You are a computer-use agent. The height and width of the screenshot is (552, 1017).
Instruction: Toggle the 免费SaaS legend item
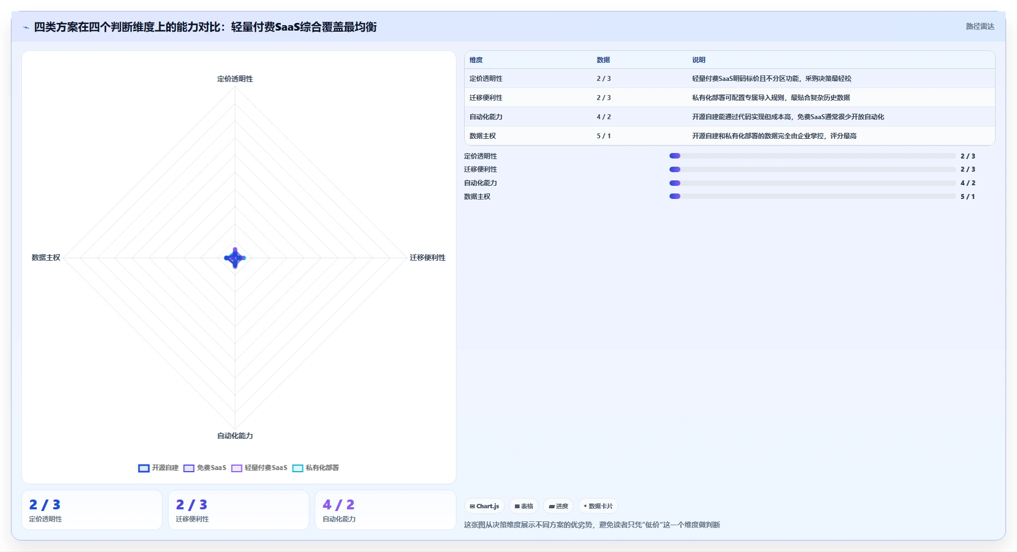205,468
